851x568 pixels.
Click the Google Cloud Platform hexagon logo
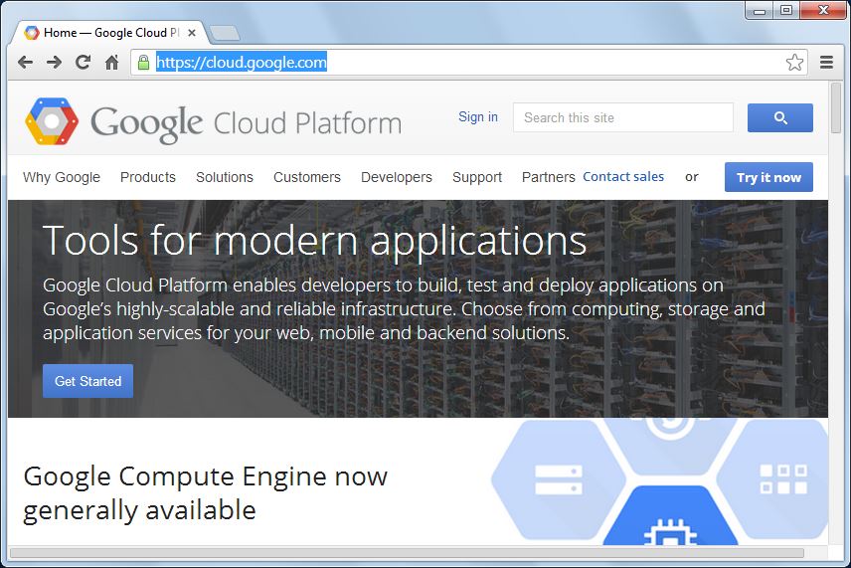coord(52,121)
